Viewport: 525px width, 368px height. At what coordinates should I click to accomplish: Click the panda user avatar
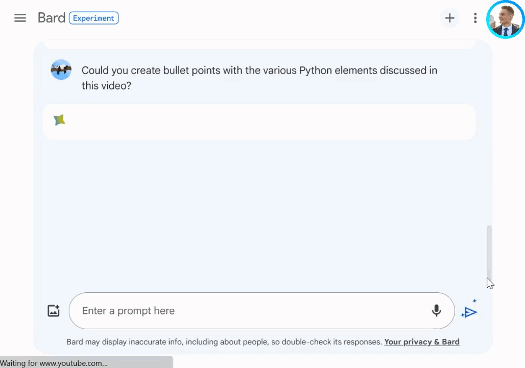click(x=61, y=70)
